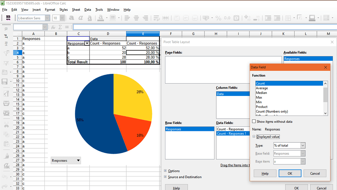
Task: Click the Increase Indent icon
Action: 268,18
